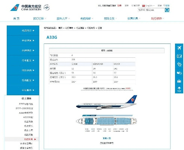Image resolution: width=184 pixels, height=150 pixels.
Task: Click the 查看大图 link below seat map
Action: 107,138
